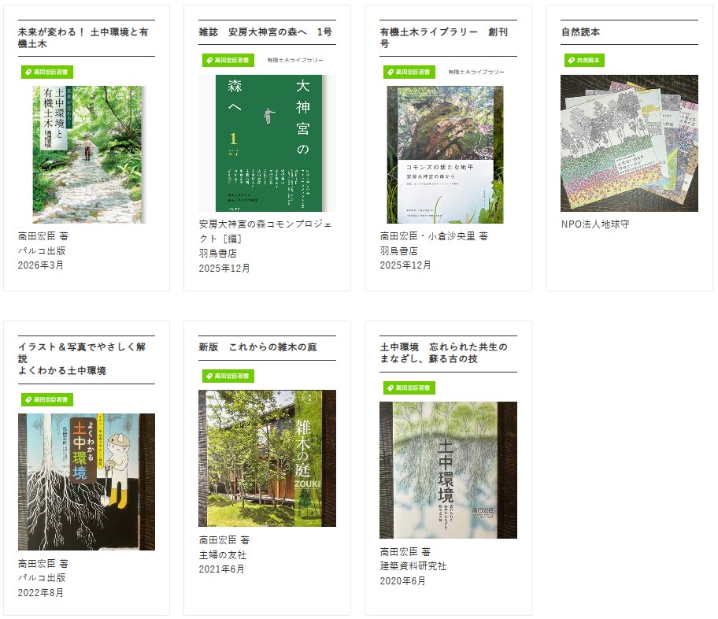This screenshot has height=619, width=718.
Task: Click the コモンズの新たな地平 book cover
Action: point(445,154)
